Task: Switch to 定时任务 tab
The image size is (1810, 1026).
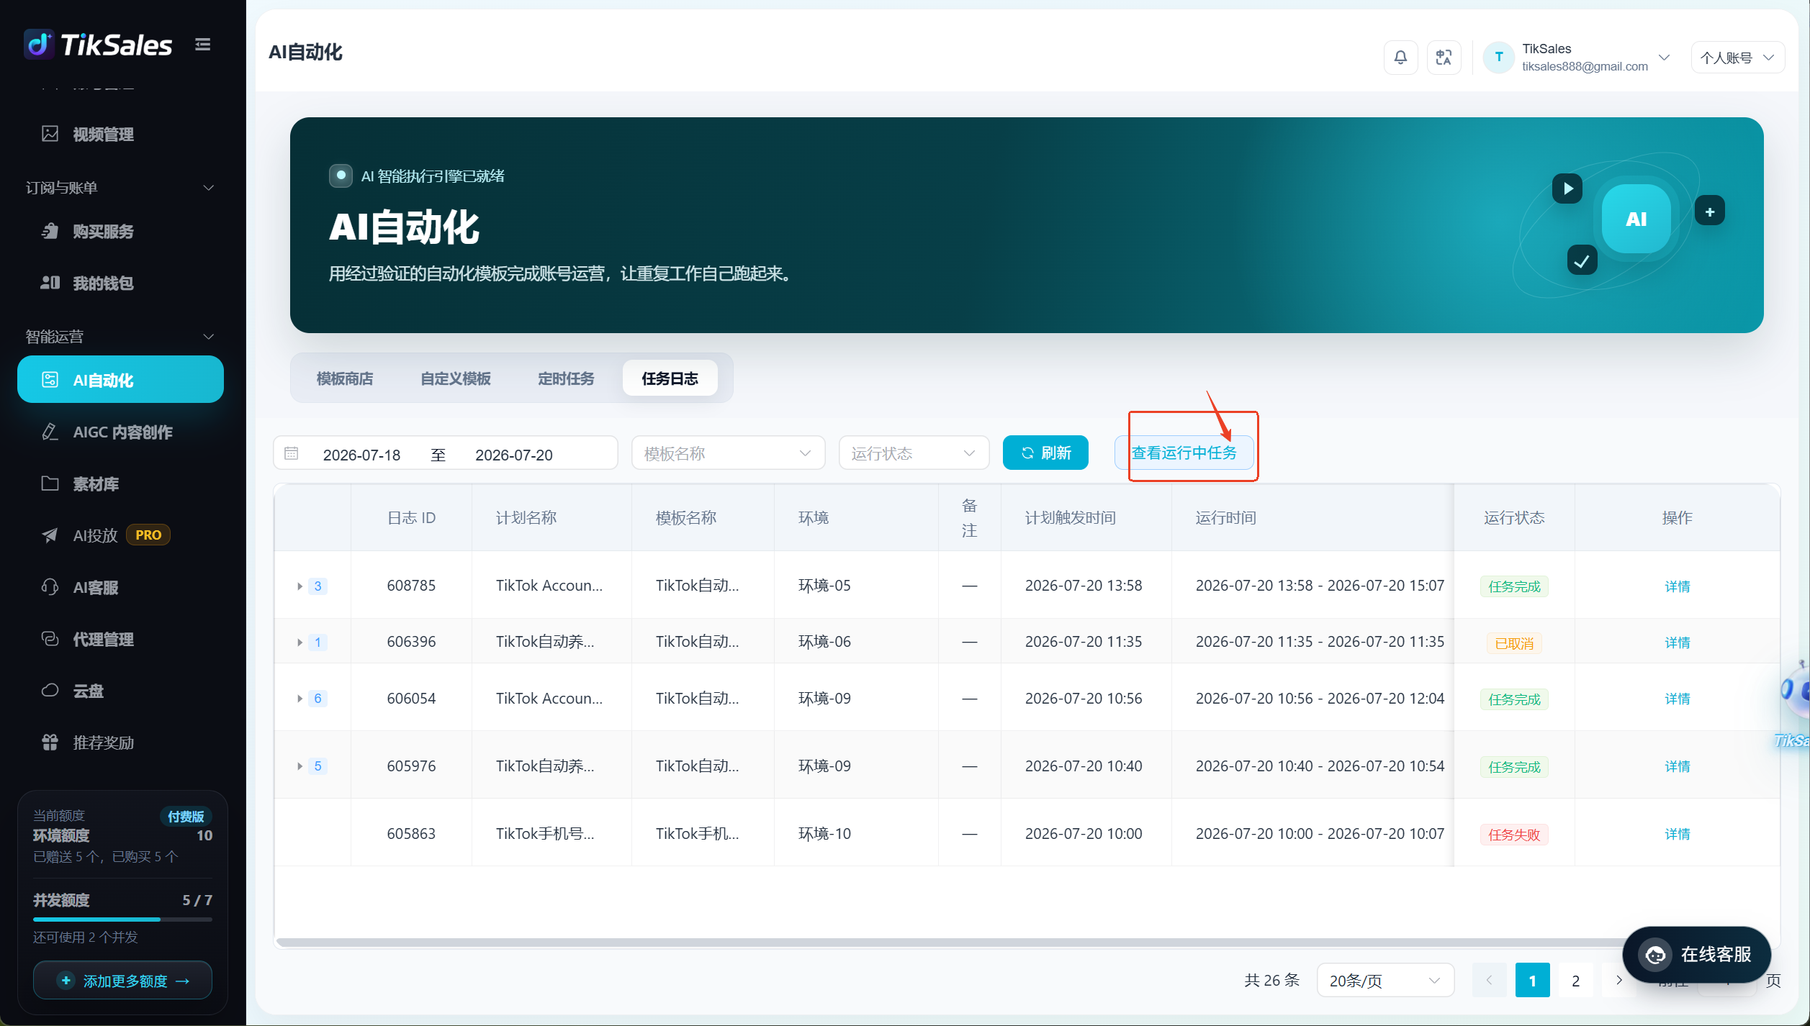Action: [x=566, y=378]
